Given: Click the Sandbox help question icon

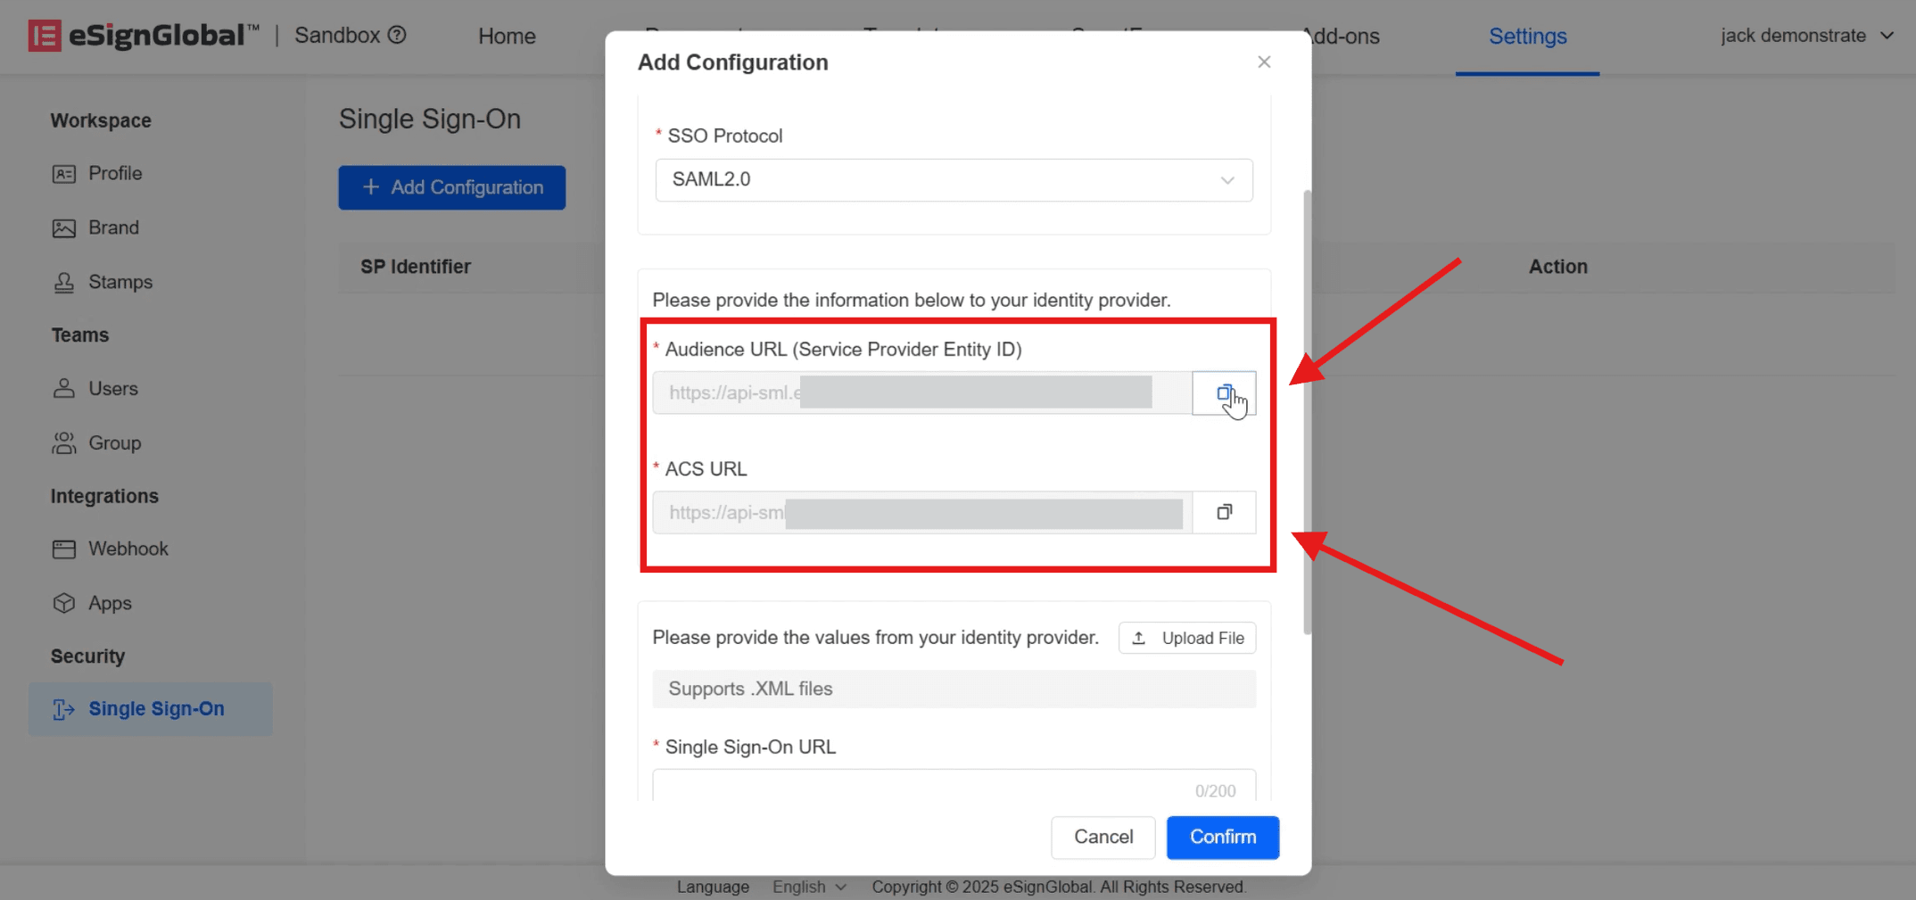Looking at the screenshot, I should pos(398,35).
